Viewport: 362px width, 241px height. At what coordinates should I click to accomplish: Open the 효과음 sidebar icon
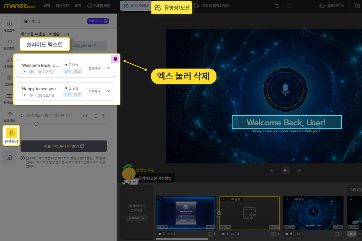coord(9,80)
